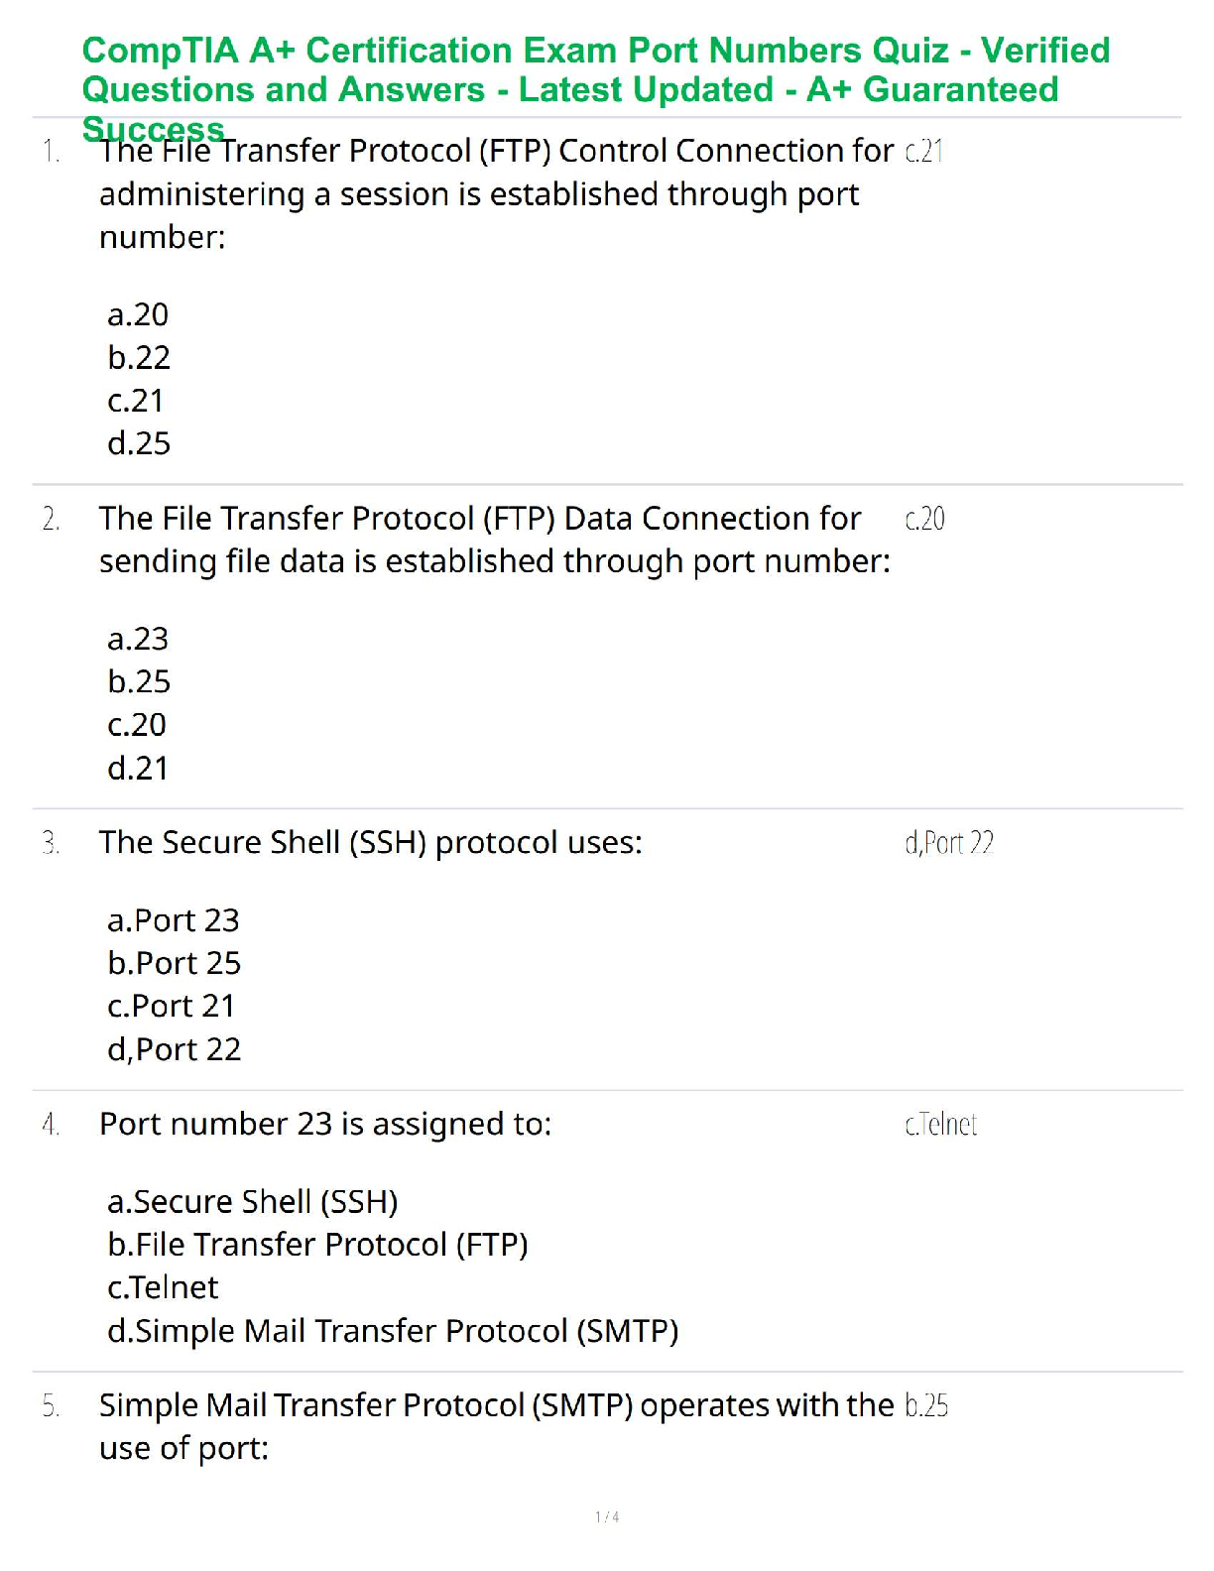Choose option b.Port 25
The width and height of the screenshot is (1214, 1571).
point(175,963)
